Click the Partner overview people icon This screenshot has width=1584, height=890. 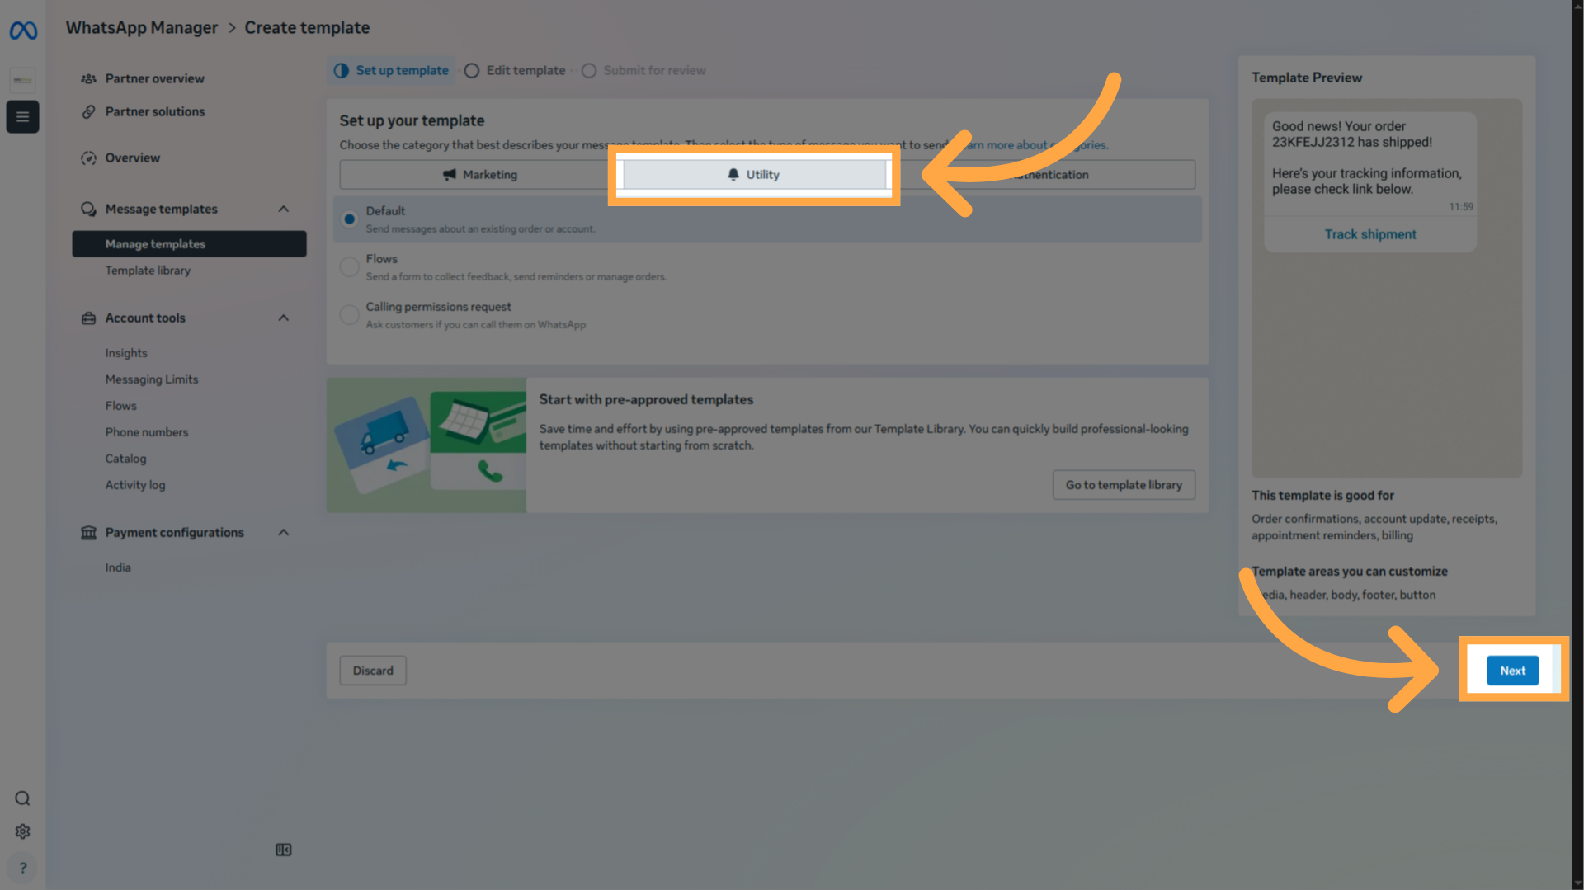pos(88,79)
